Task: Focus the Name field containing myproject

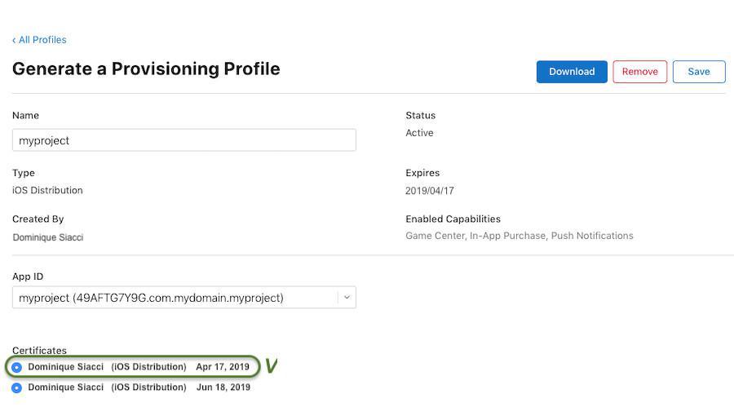Action: (x=183, y=140)
